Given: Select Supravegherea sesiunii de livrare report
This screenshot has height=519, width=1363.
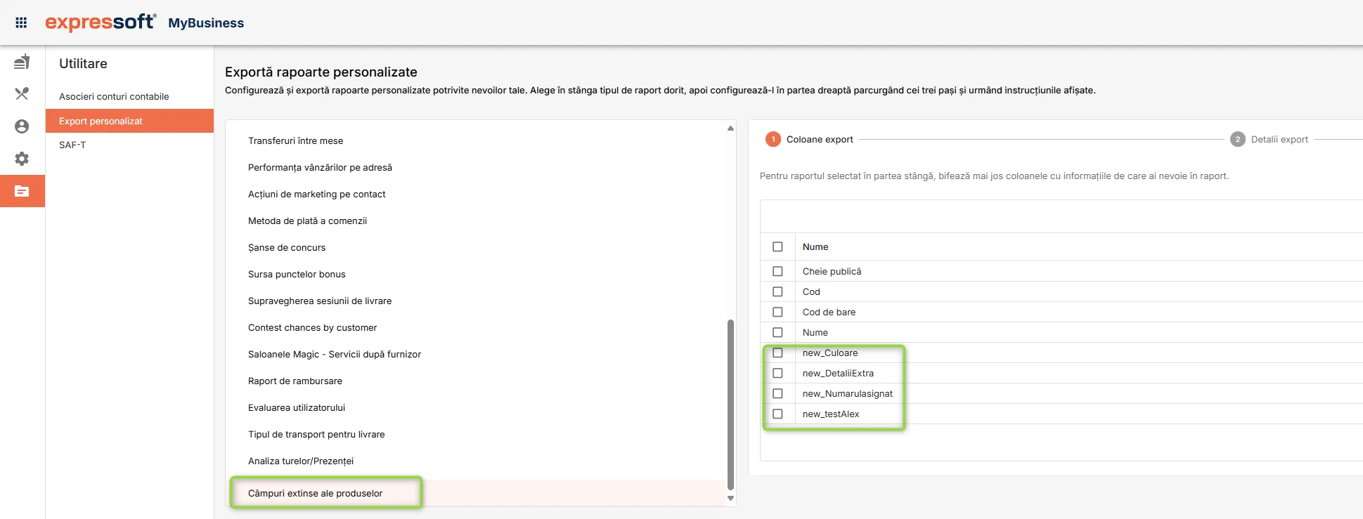Looking at the screenshot, I should tap(320, 301).
